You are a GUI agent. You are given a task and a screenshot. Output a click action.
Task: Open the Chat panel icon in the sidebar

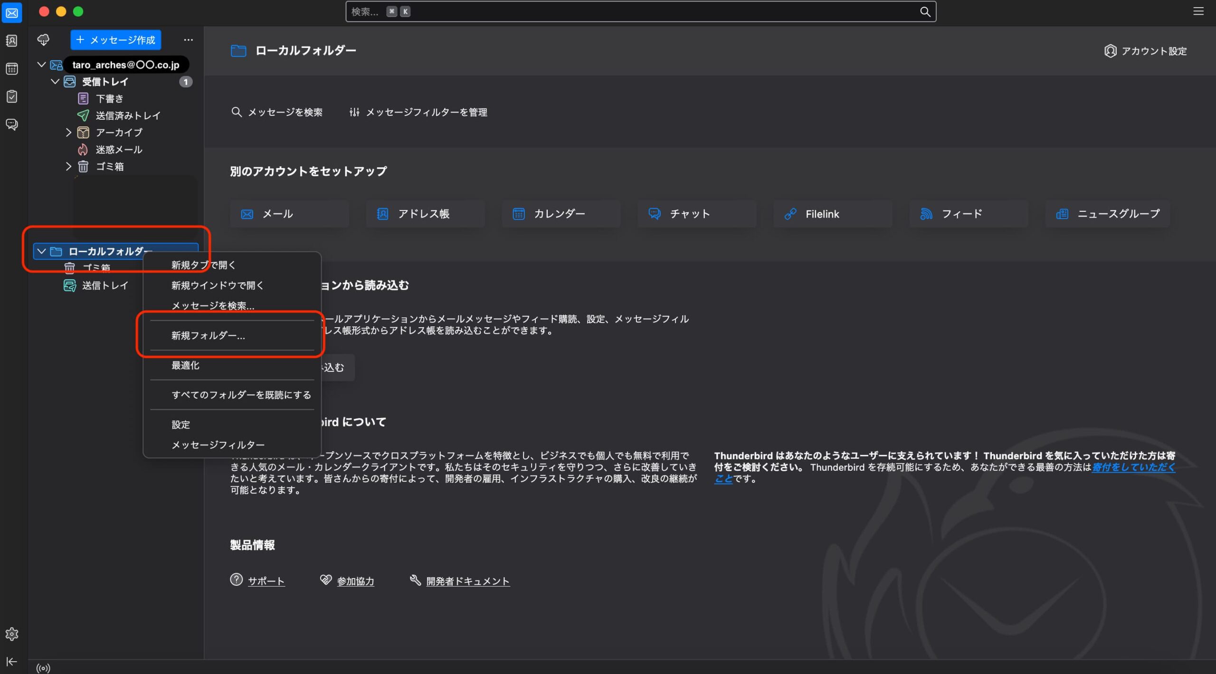[12, 124]
